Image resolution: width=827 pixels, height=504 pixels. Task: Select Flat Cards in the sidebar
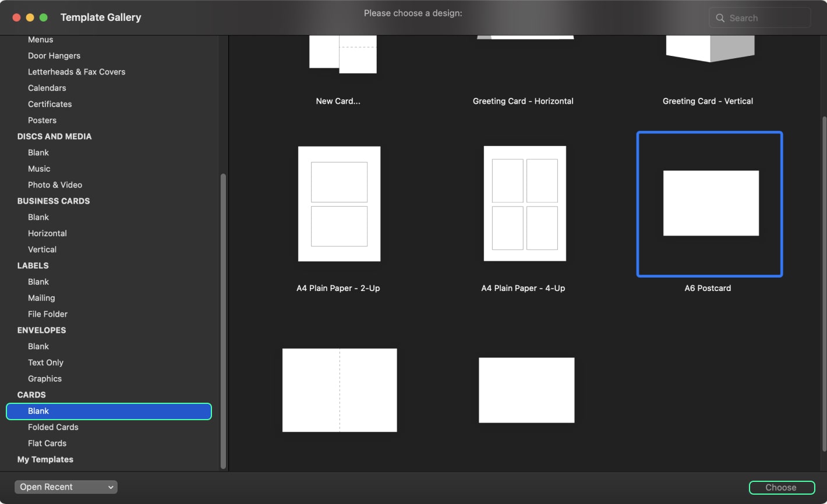coord(47,443)
